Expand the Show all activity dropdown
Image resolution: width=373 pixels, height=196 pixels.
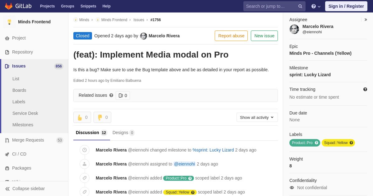(x=257, y=117)
